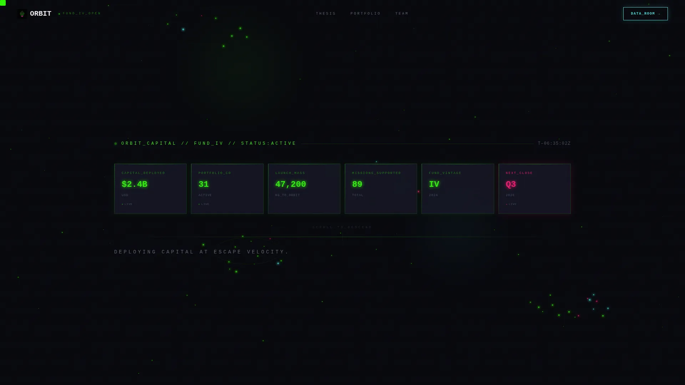The height and width of the screenshot is (385, 685).
Task: Select the NEXT_CLOSE card label
Action: 519,173
